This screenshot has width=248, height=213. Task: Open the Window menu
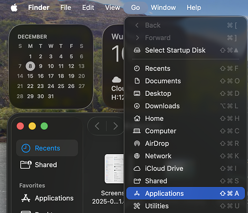163,8
